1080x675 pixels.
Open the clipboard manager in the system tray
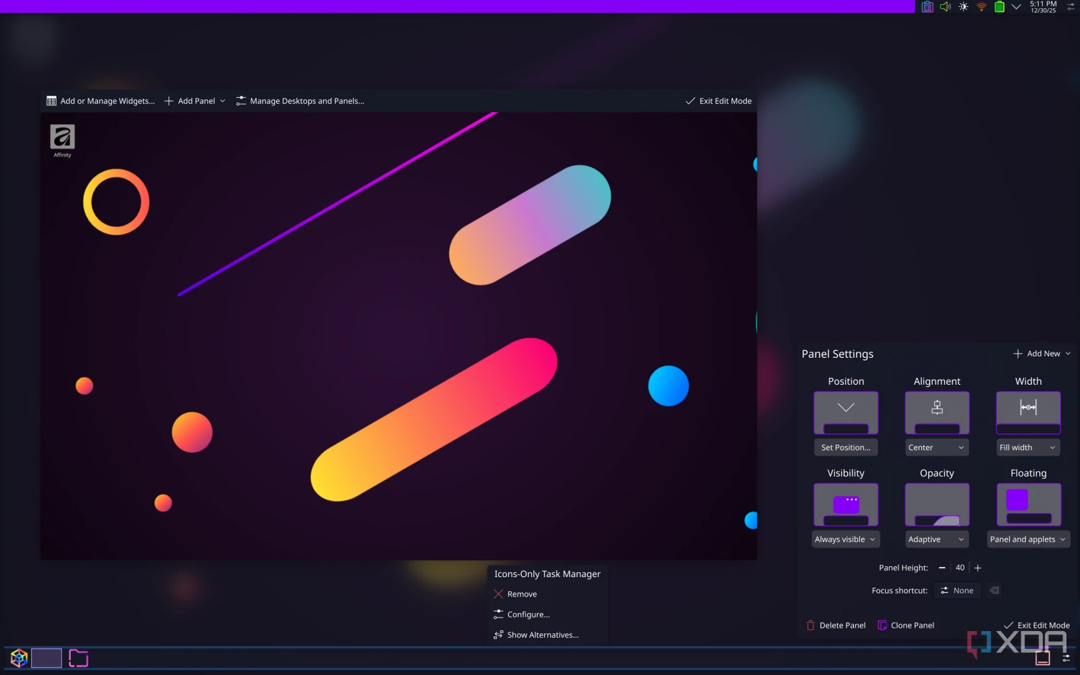coord(927,7)
